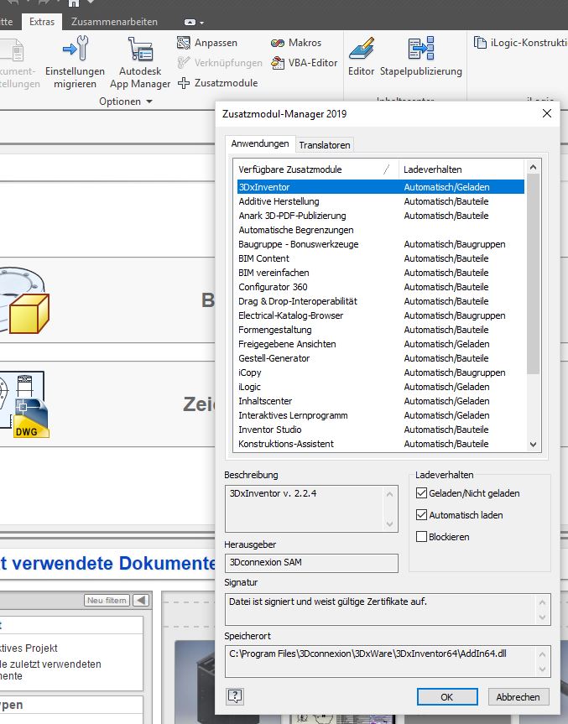
Task: Collapse panel with the left arrow button
Action: pos(141,600)
